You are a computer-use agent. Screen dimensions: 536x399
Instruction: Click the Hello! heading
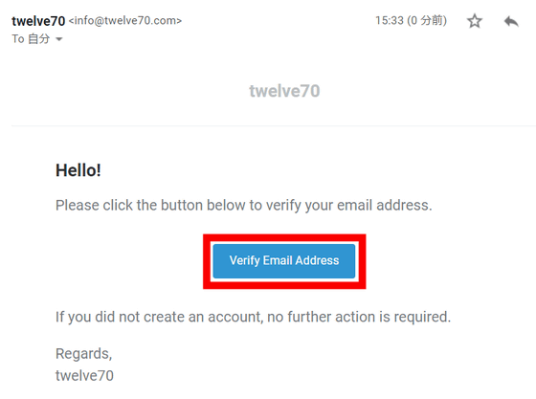[x=78, y=170]
